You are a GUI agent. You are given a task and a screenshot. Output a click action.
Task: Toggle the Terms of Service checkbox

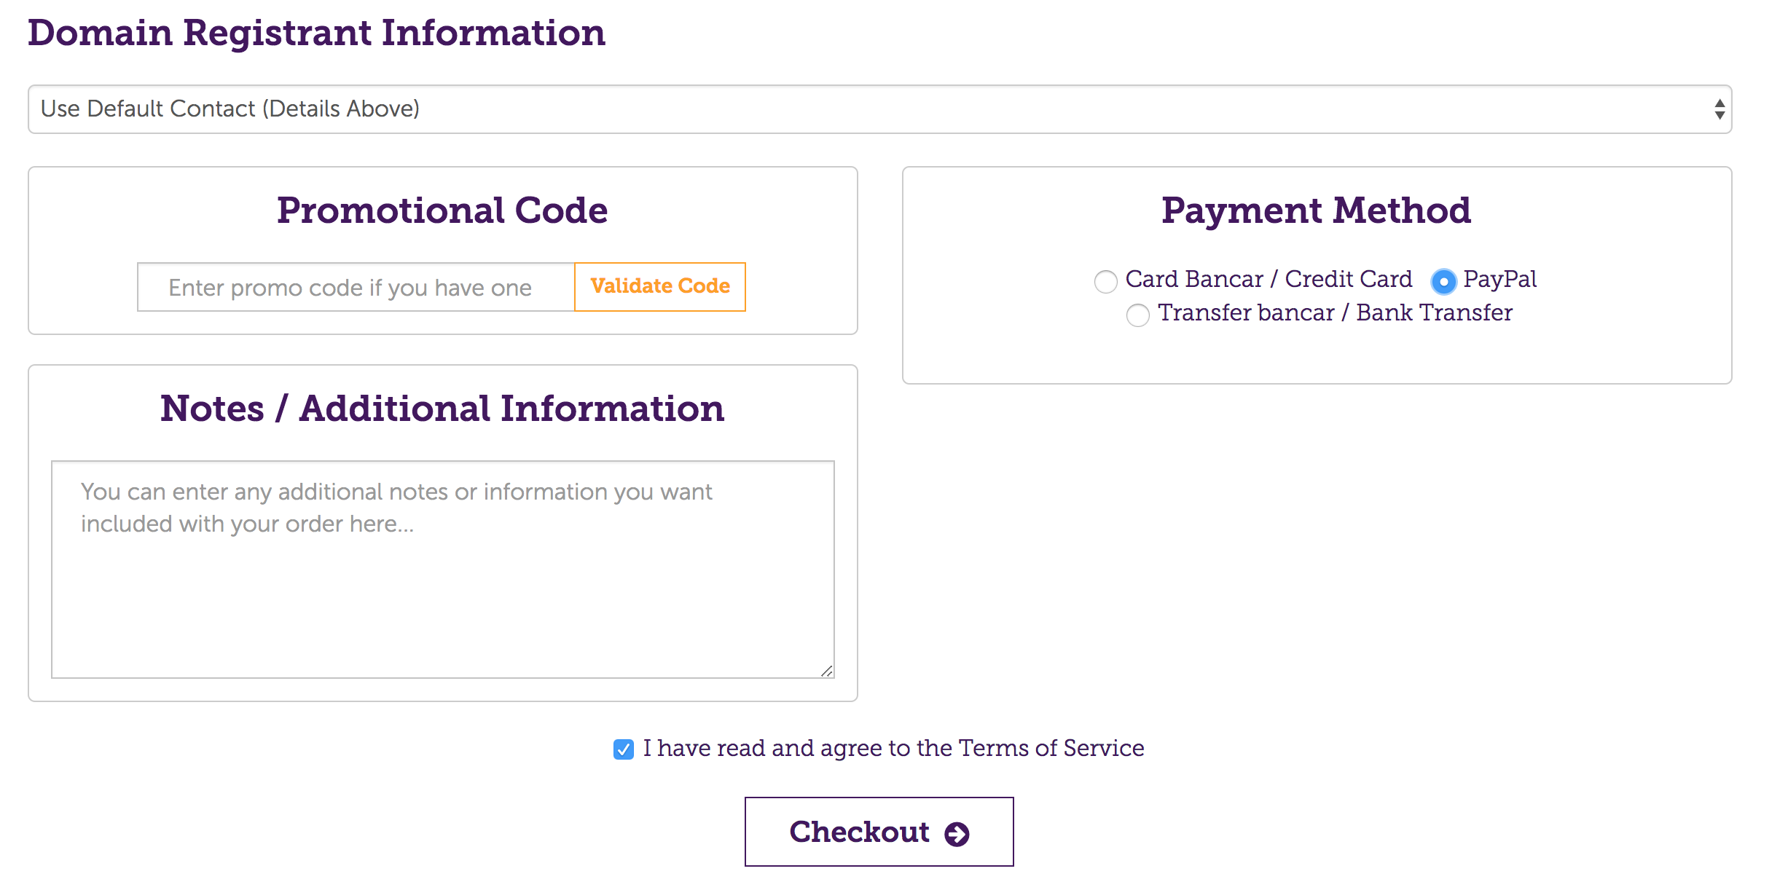624,749
